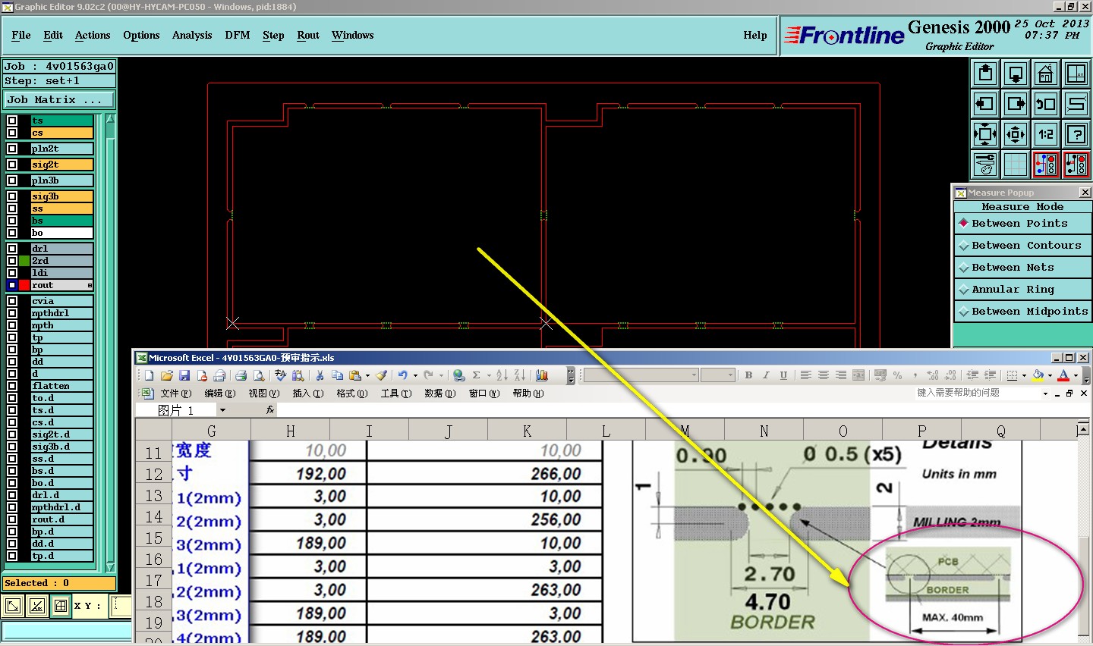Click the S-shaped snake path icon

tap(1076, 104)
